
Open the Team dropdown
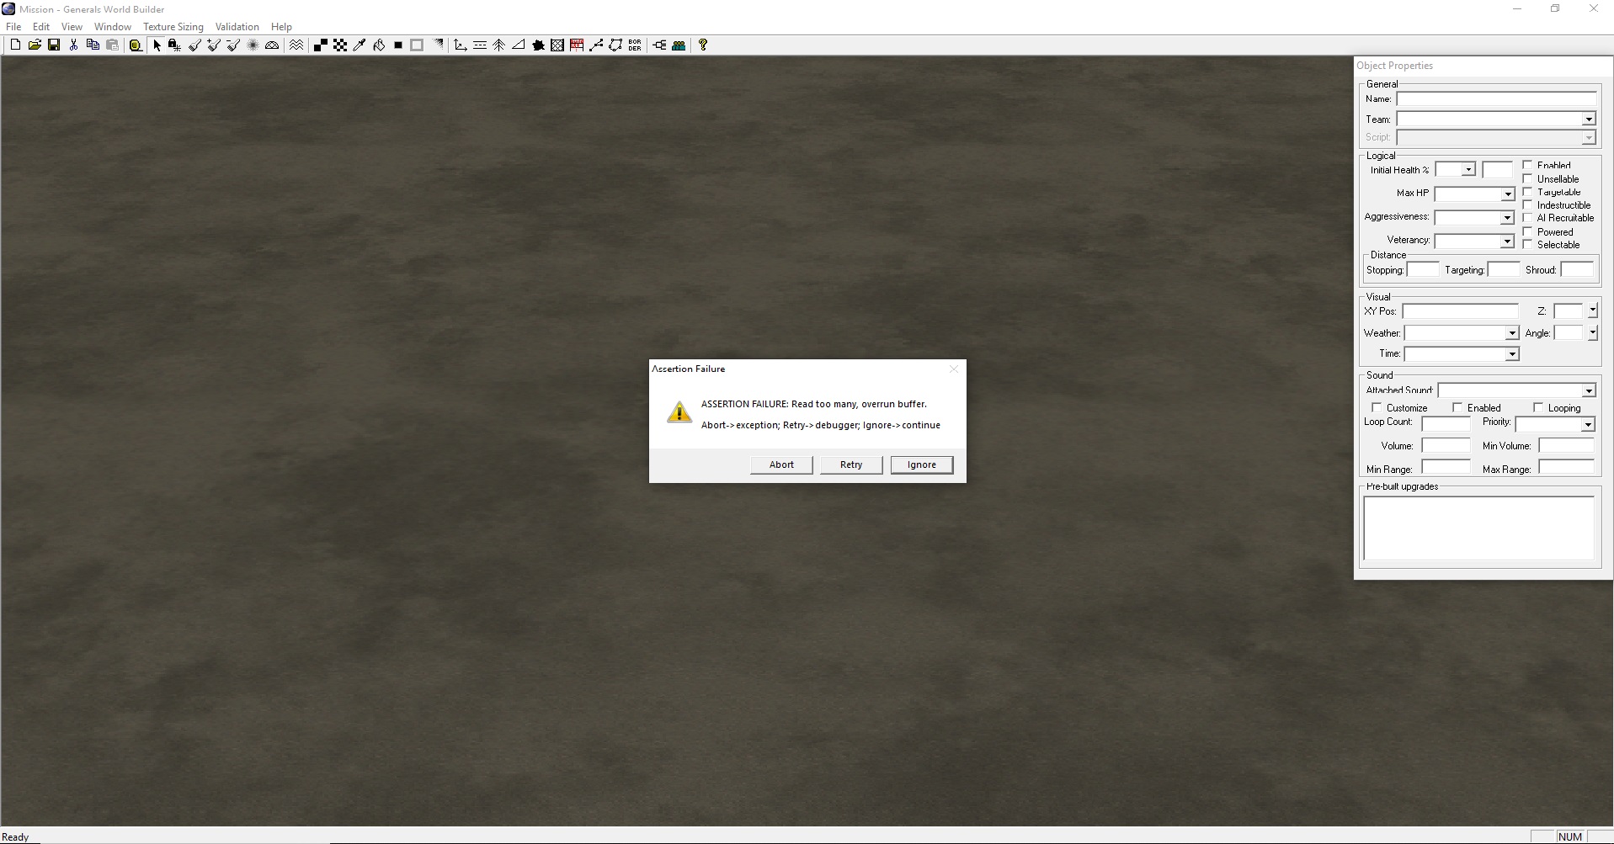pyautogui.click(x=1588, y=119)
